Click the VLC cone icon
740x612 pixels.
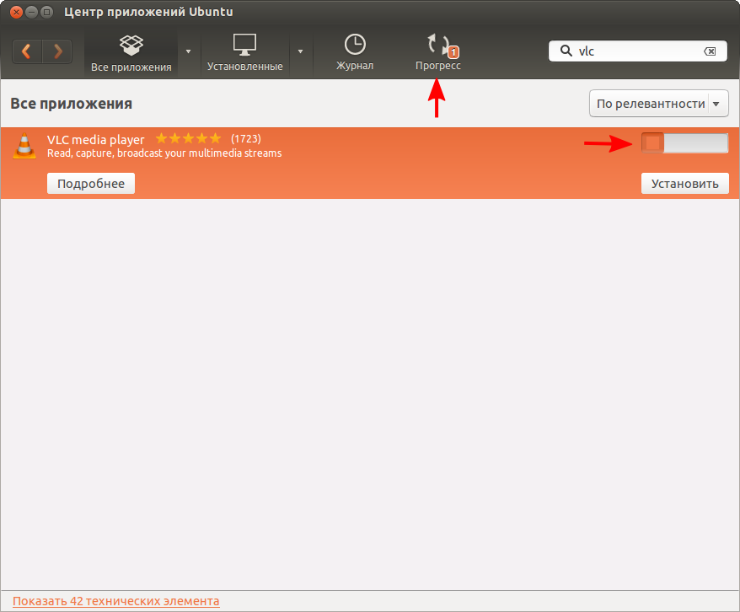click(24, 146)
